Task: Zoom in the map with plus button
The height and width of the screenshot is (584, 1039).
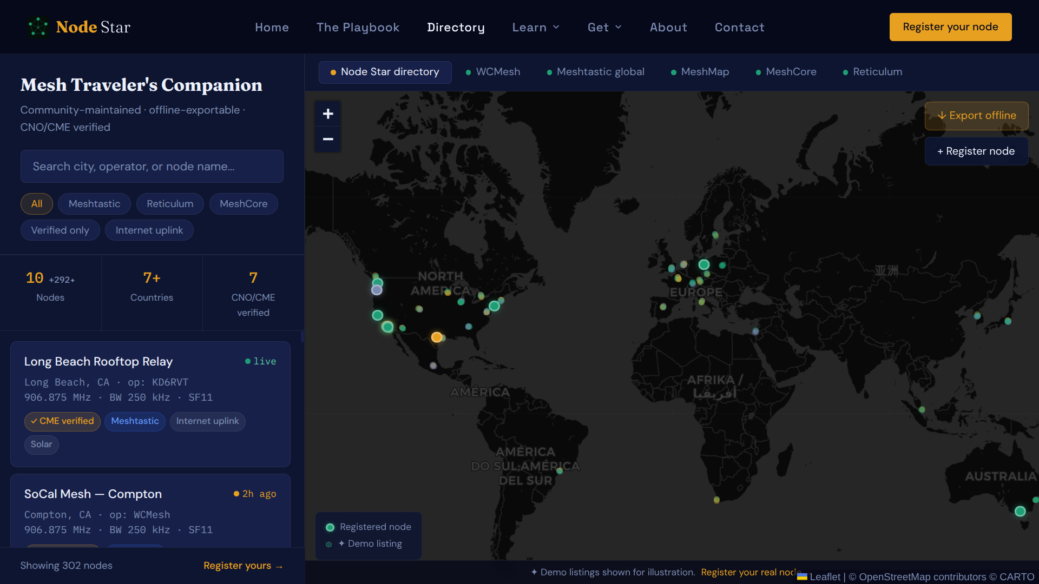Action: pos(328,114)
